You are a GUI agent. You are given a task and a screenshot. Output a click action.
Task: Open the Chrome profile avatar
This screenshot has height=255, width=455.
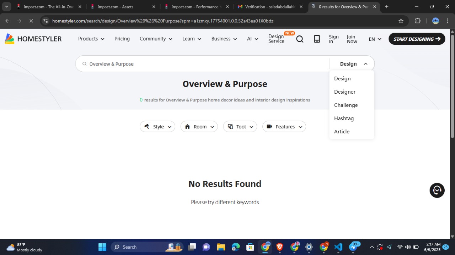point(435,21)
